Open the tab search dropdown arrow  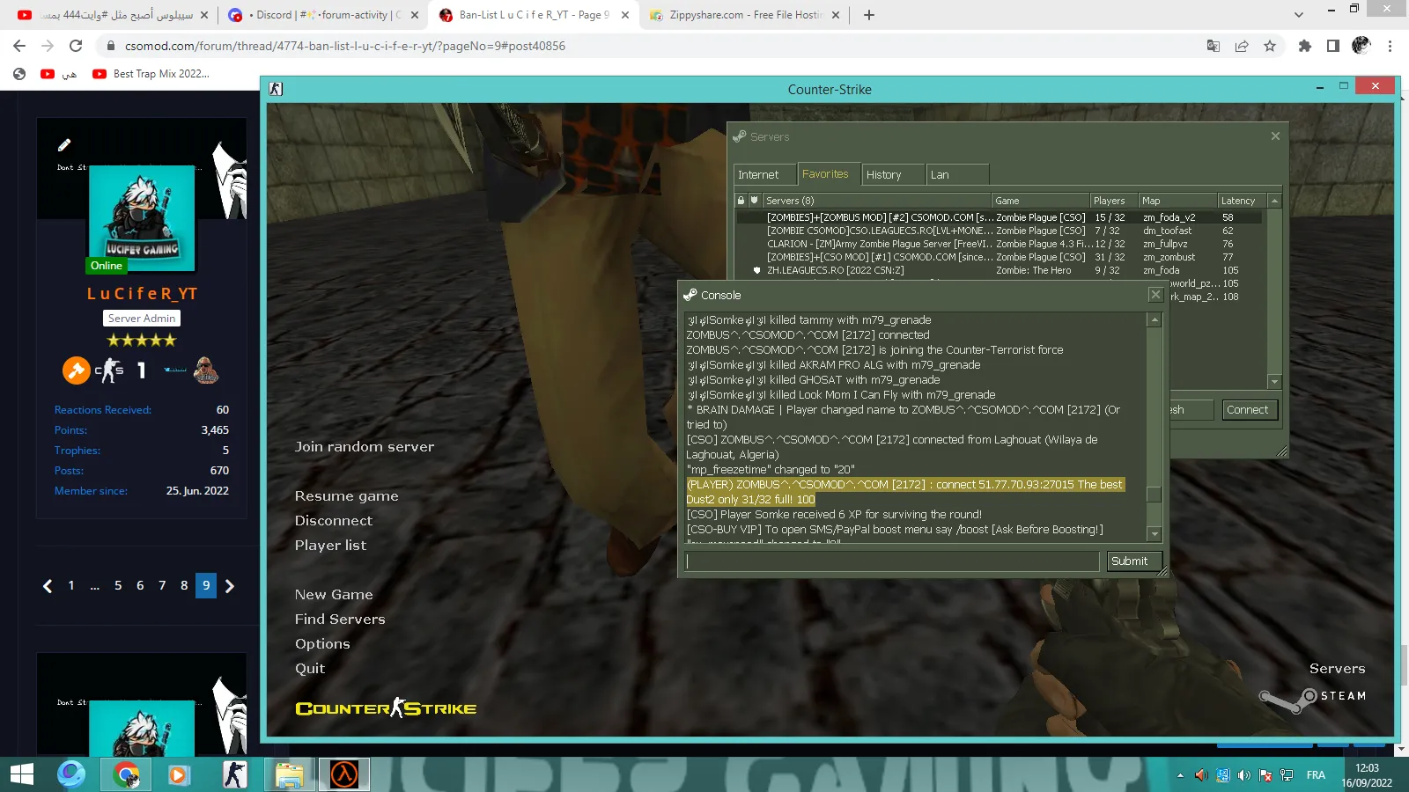(1298, 15)
